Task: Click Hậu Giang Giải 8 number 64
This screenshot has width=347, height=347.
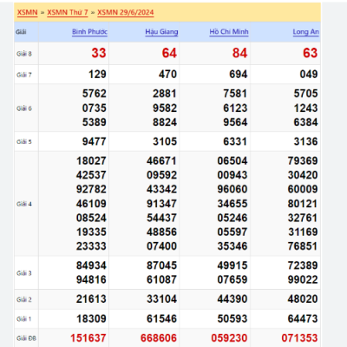Action: coord(169,53)
